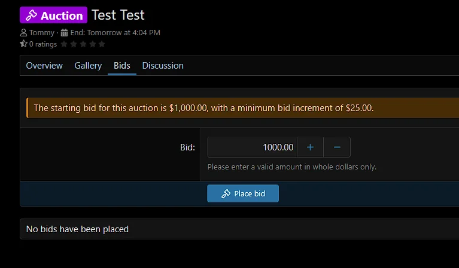Increase bid with the plus stepper
The image size is (459, 268).
(x=311, y=147)
